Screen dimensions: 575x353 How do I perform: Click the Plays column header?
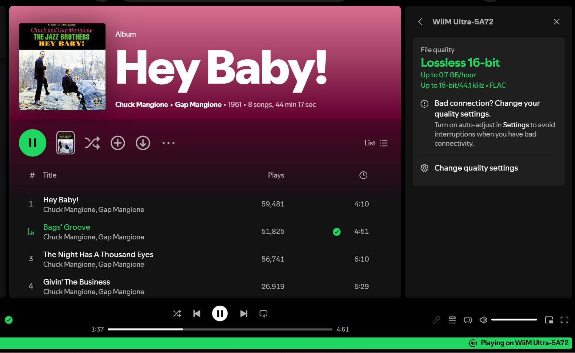(276, 175)
